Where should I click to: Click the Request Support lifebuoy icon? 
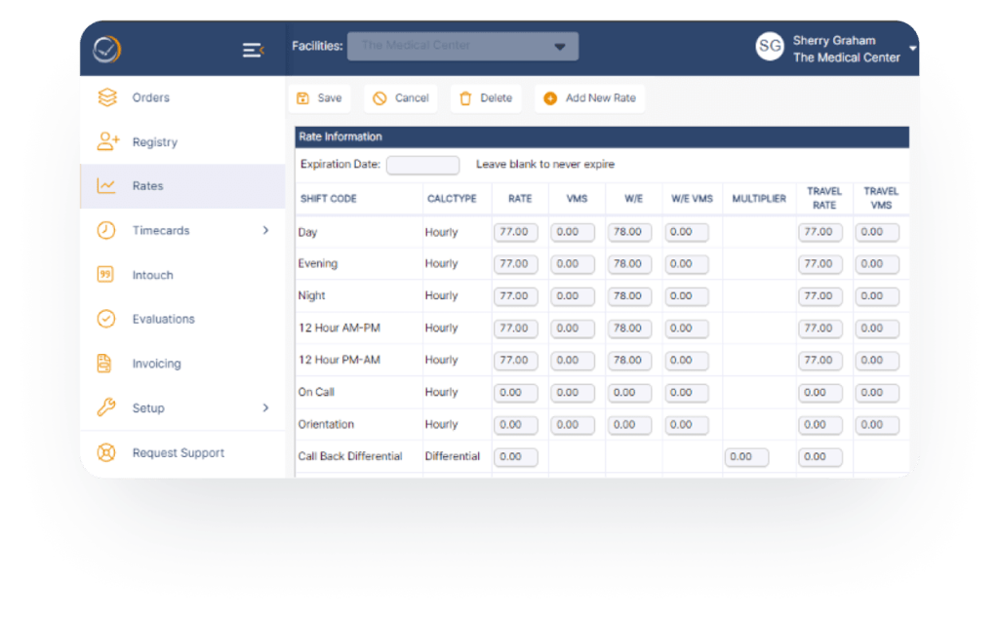coord(106,453)
